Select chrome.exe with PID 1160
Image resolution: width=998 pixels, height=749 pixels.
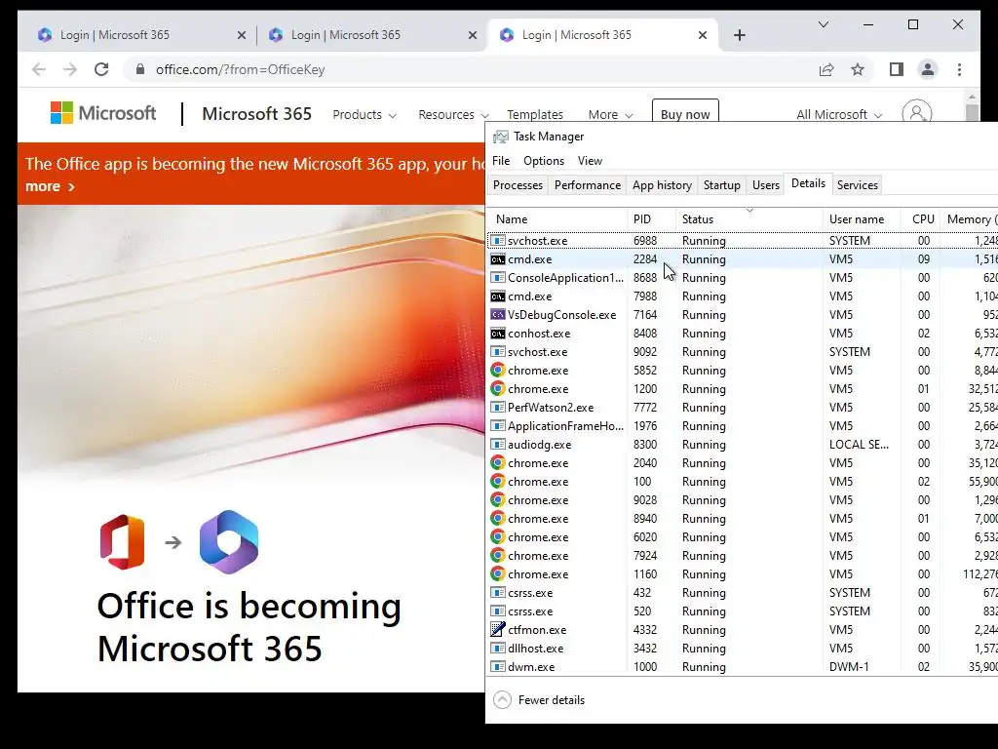742,574
